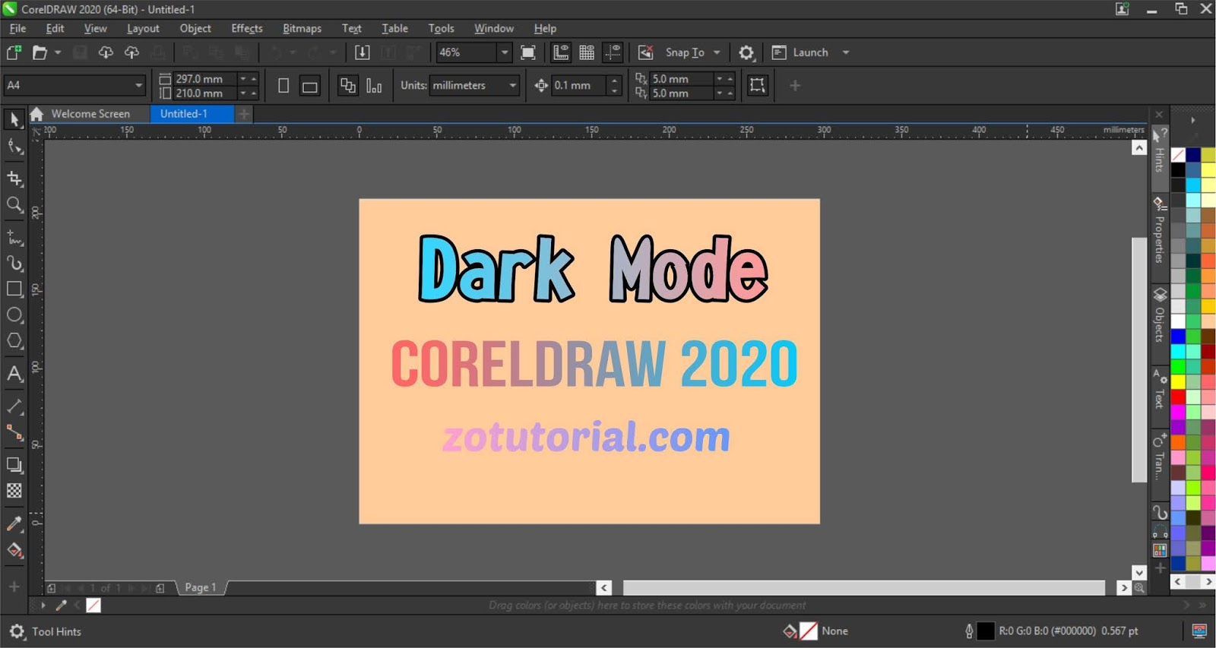
Task: Click Full-Screen Preview icon
Action: [x=528, y=52]
